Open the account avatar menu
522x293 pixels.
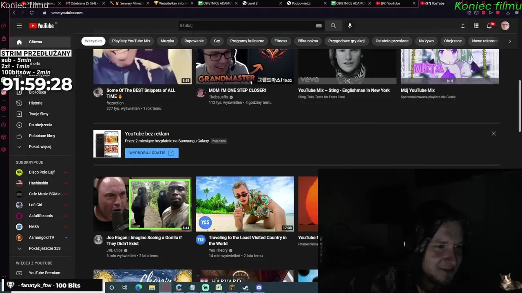click(505, 26)
